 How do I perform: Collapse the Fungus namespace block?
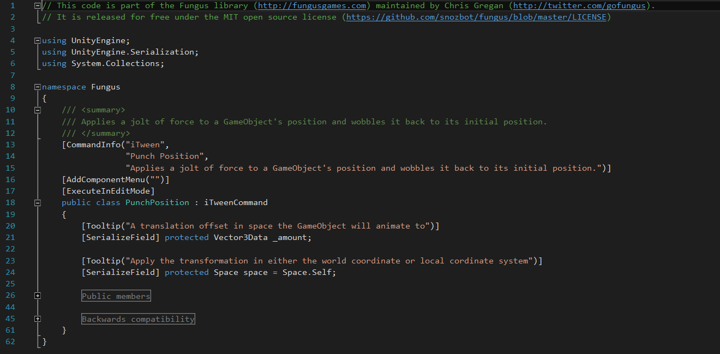[x=37, y=87]
